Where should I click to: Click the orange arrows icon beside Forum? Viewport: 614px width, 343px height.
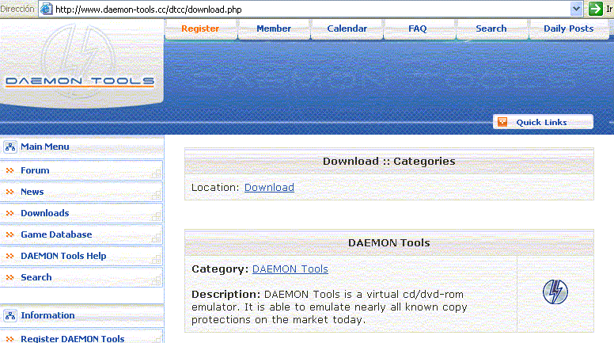click(9, 170)
